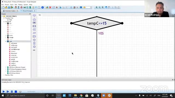Click the Redo arrow icon

click(x=109, y=7)
